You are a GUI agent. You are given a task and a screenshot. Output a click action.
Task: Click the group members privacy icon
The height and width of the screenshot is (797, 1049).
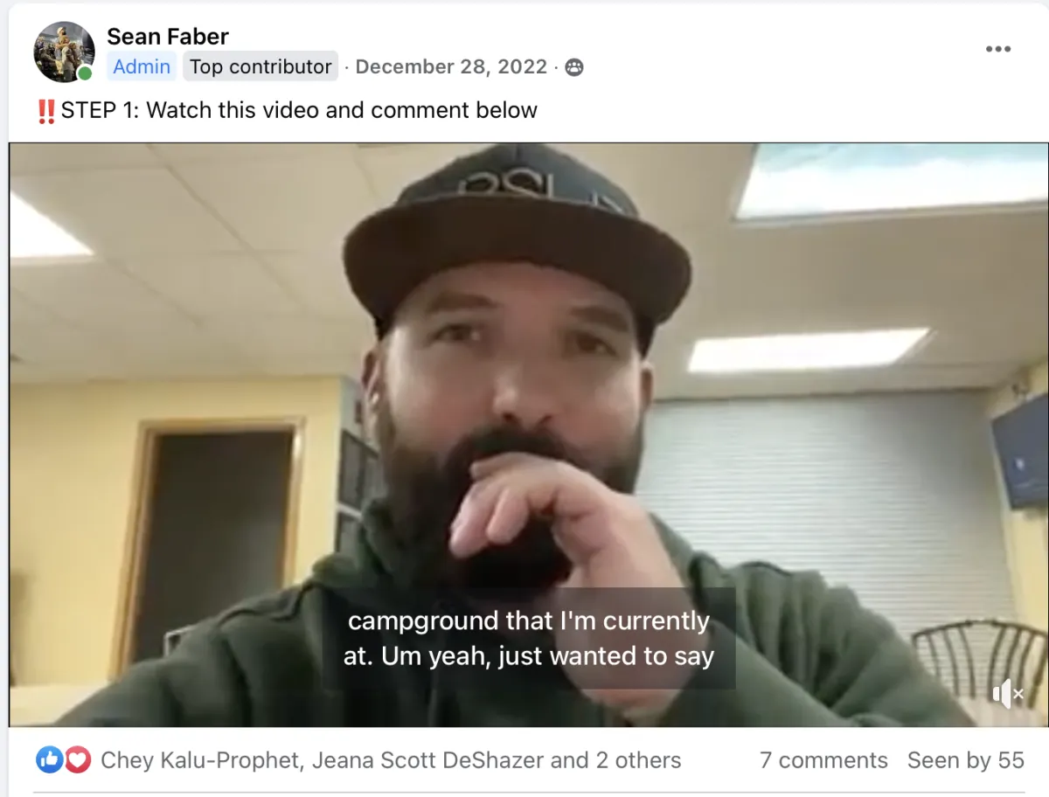[574, 67]
